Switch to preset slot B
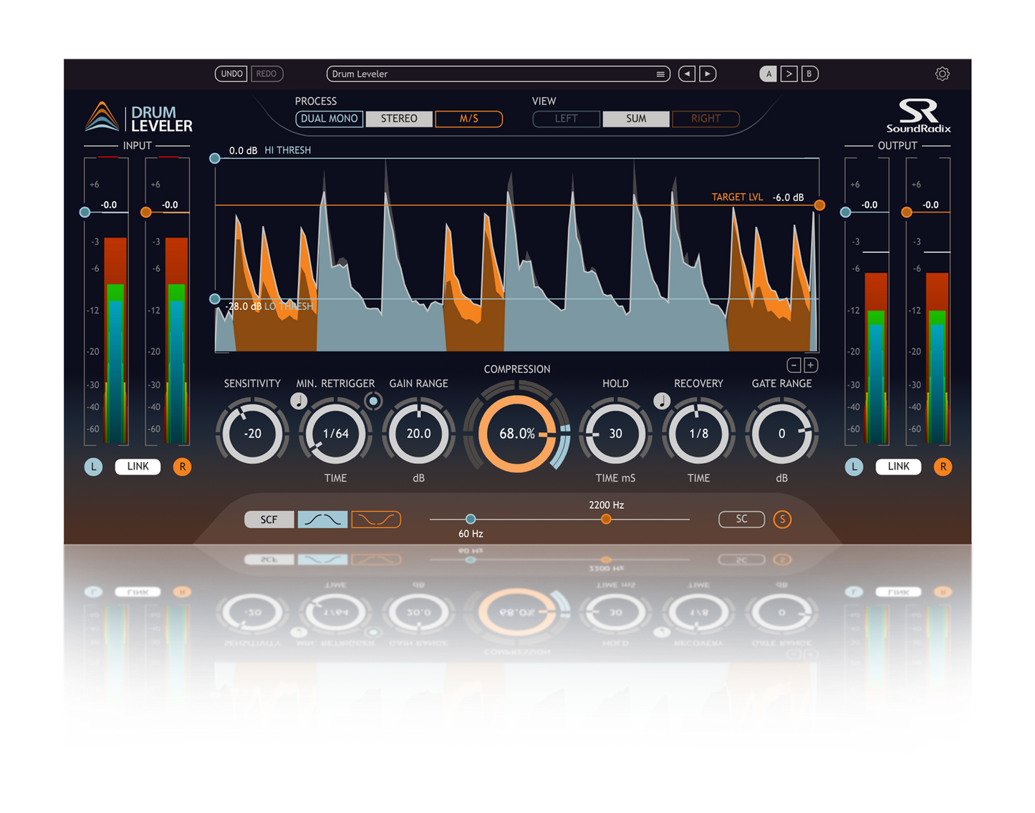Image resolution: width=1035 pixels, height=813 pixels. 809,74
